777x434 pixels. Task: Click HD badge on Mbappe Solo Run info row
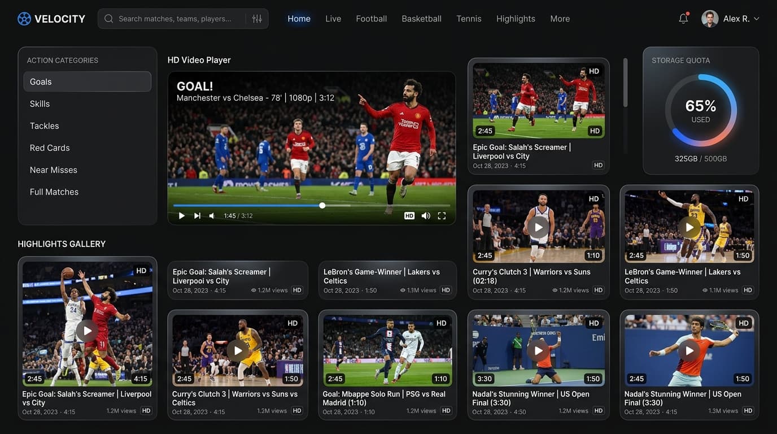point(446,411)
